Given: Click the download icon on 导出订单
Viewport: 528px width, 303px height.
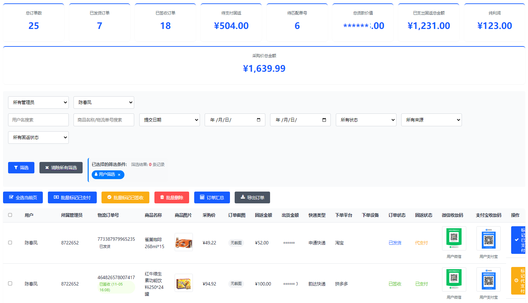Looking at the screenshot, I should click(243, 197).
